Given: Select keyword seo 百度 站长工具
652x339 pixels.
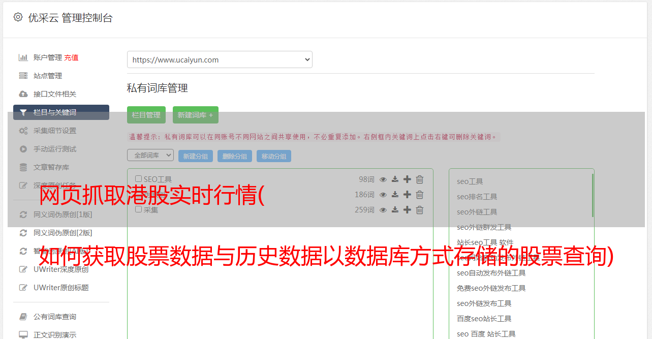Looking at the screenshot, I should tap(486, 334).
